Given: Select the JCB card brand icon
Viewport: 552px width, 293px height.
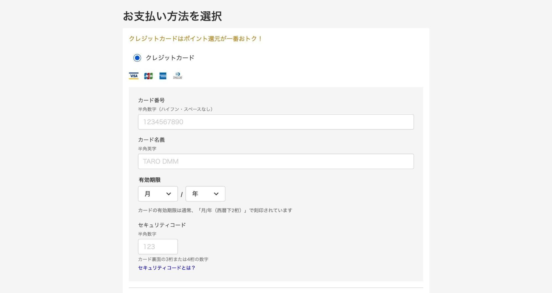Looking at the screenshot, I should (x=148, y=76).
